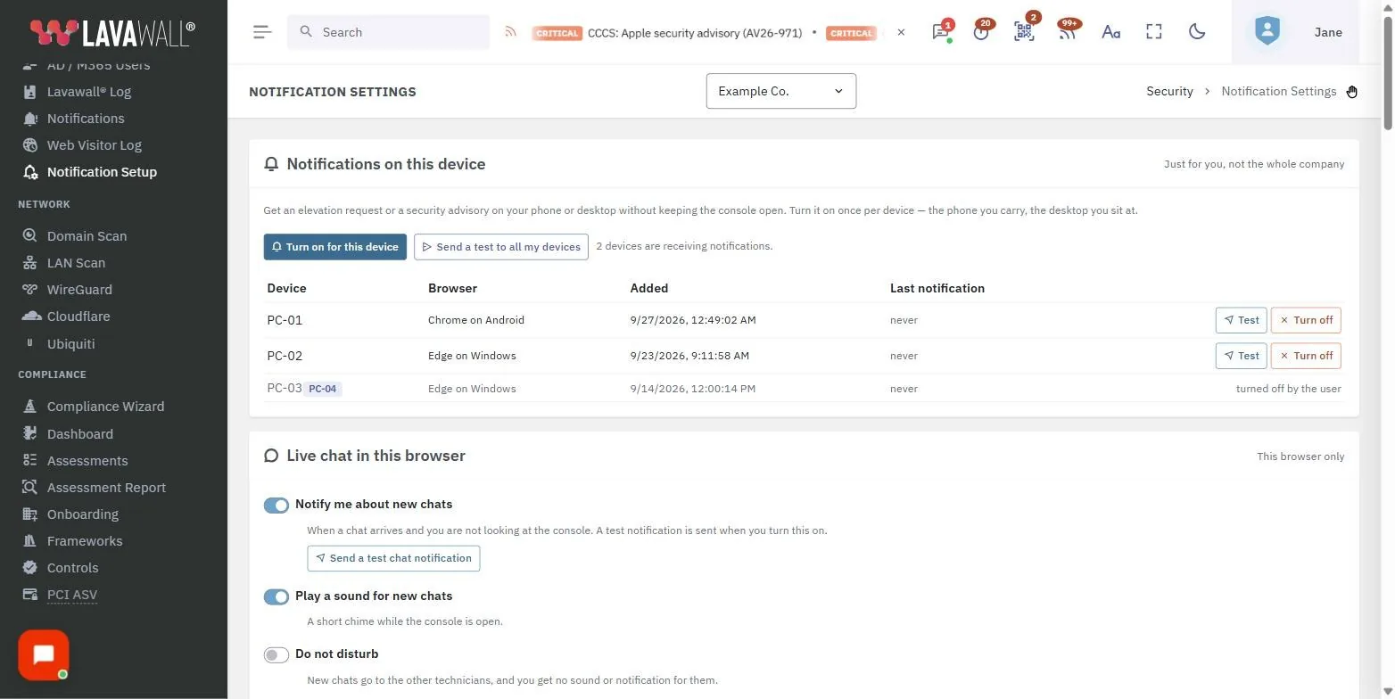Turn off notifications for PC-02
This screenshot has width=1395, height=699.
[x=1306, y=356]
